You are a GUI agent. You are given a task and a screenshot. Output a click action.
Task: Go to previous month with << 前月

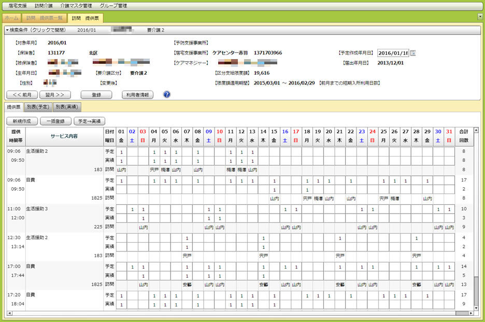22,95
